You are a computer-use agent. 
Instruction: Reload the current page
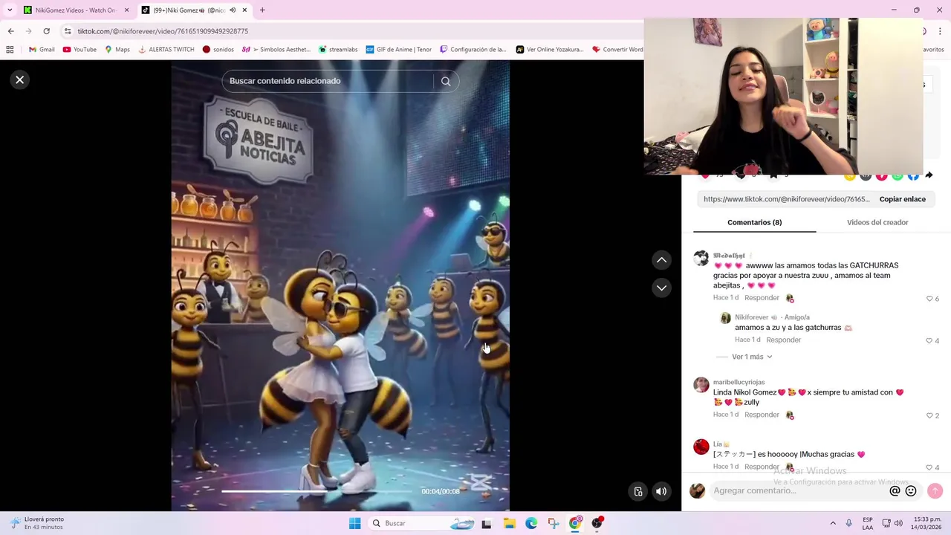click(46, 31)
